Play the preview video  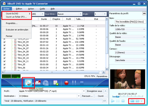113,101
